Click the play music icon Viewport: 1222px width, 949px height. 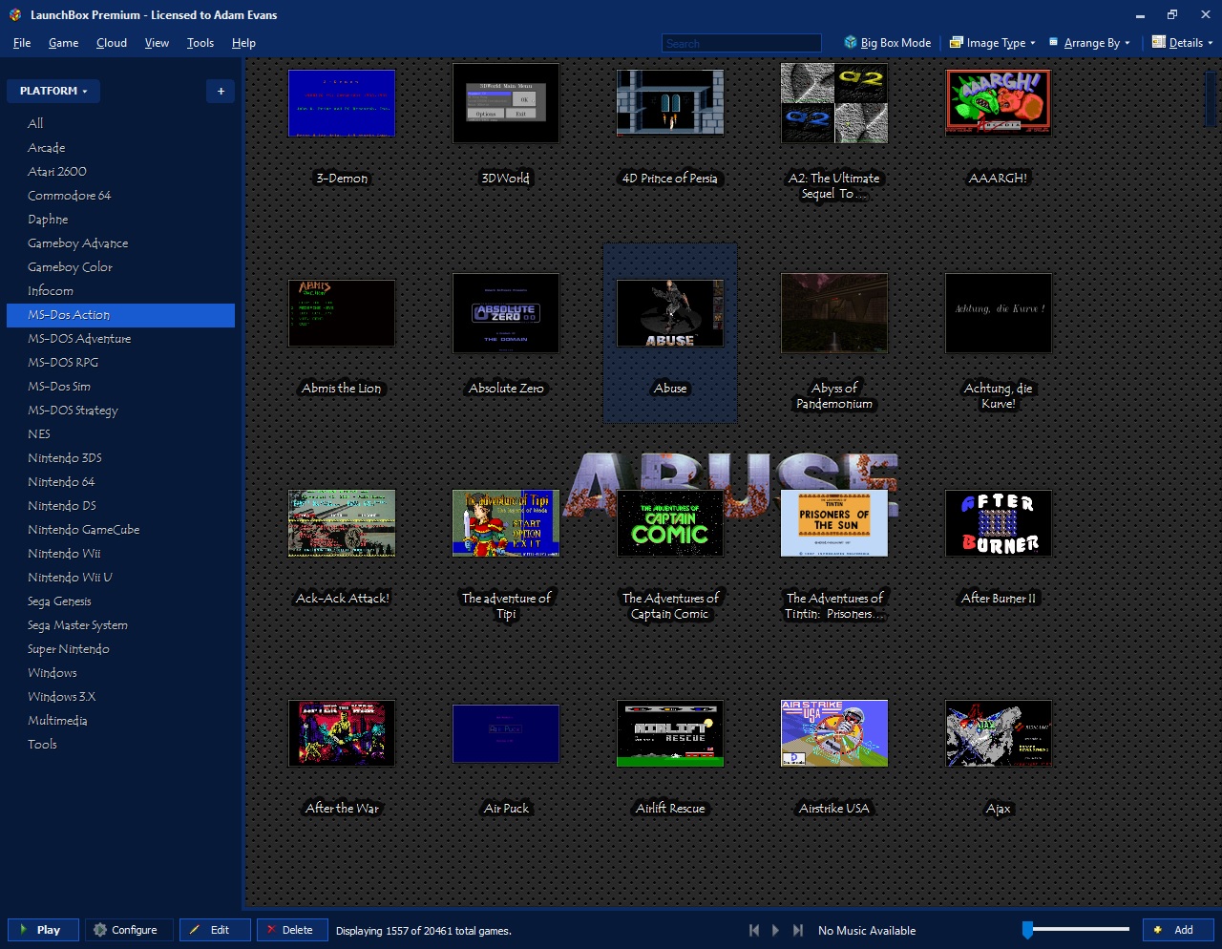775,930
